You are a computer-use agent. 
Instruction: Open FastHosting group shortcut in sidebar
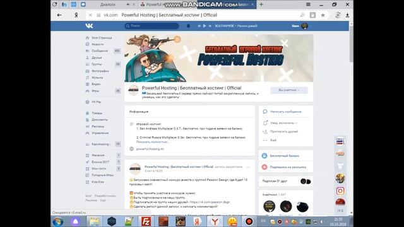click(x=101, y=144)
